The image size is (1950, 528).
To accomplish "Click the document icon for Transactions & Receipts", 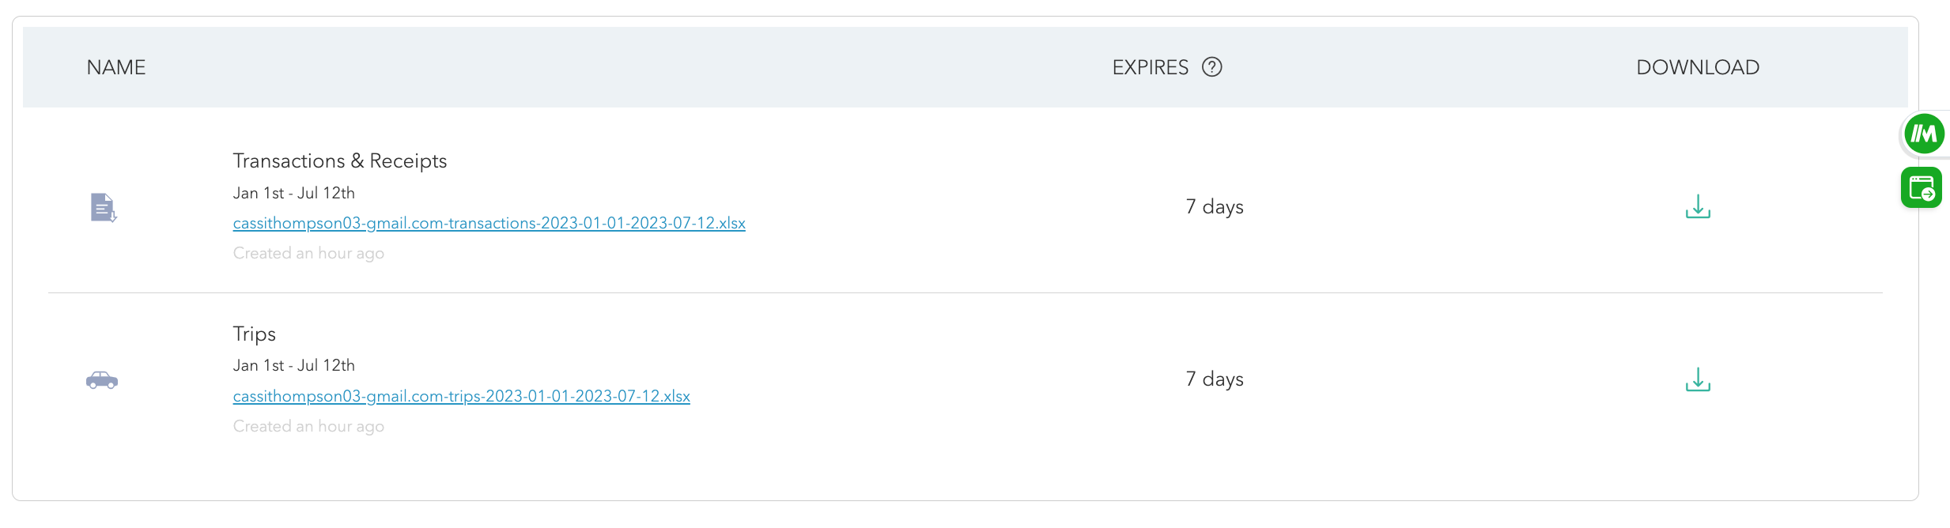I will tap(103, 208).
